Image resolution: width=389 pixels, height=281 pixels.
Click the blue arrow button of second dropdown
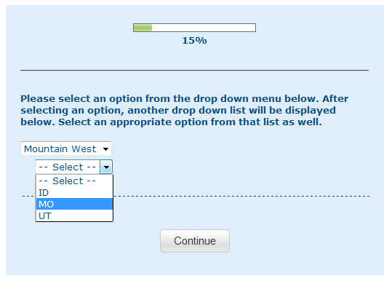pyautogui.click(x=106, y=167)
